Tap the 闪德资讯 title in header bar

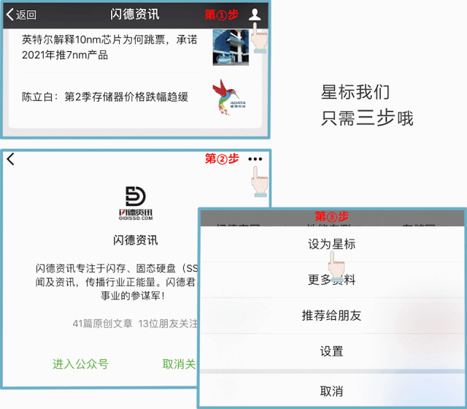click(x=134, y=14)
